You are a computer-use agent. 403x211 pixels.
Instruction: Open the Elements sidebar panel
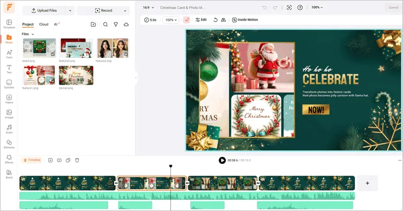[9, 144]
